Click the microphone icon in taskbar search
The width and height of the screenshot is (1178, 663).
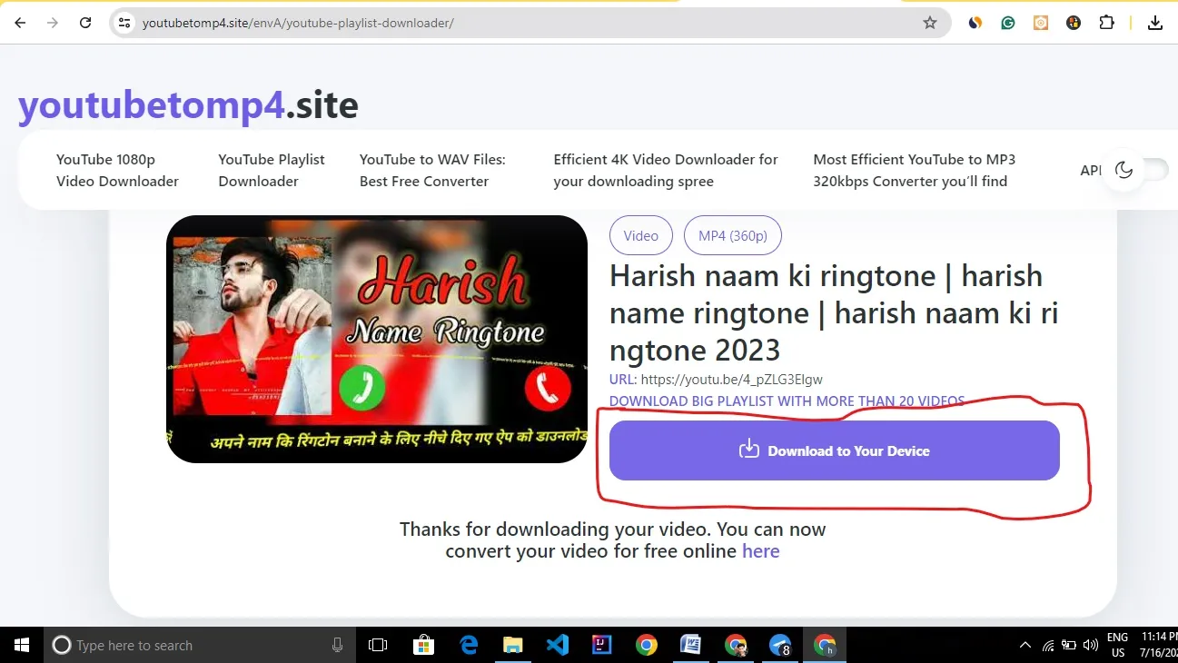[338, 645]
